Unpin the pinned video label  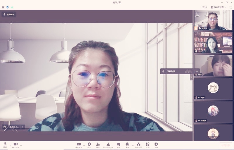9,14
